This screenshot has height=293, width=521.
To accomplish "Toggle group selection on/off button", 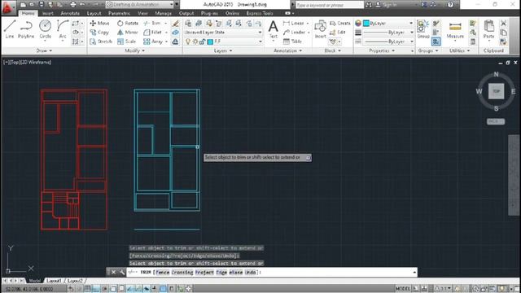I will 436,42.
